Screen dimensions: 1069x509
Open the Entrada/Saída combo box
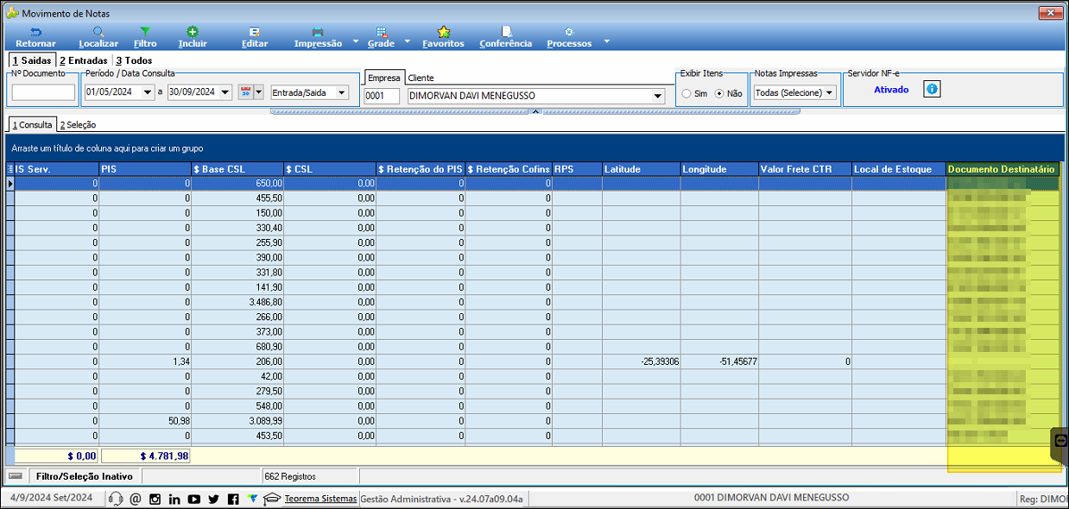point(309,92)
